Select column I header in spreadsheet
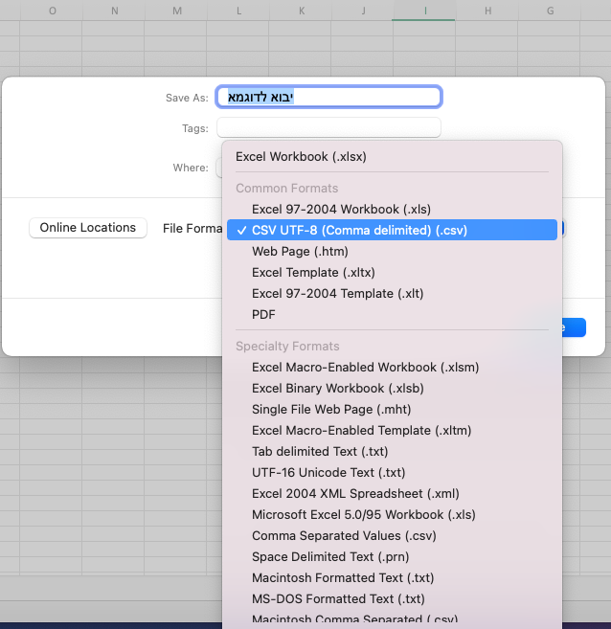This screenshot has width=611, height=629. click(423, 11)
